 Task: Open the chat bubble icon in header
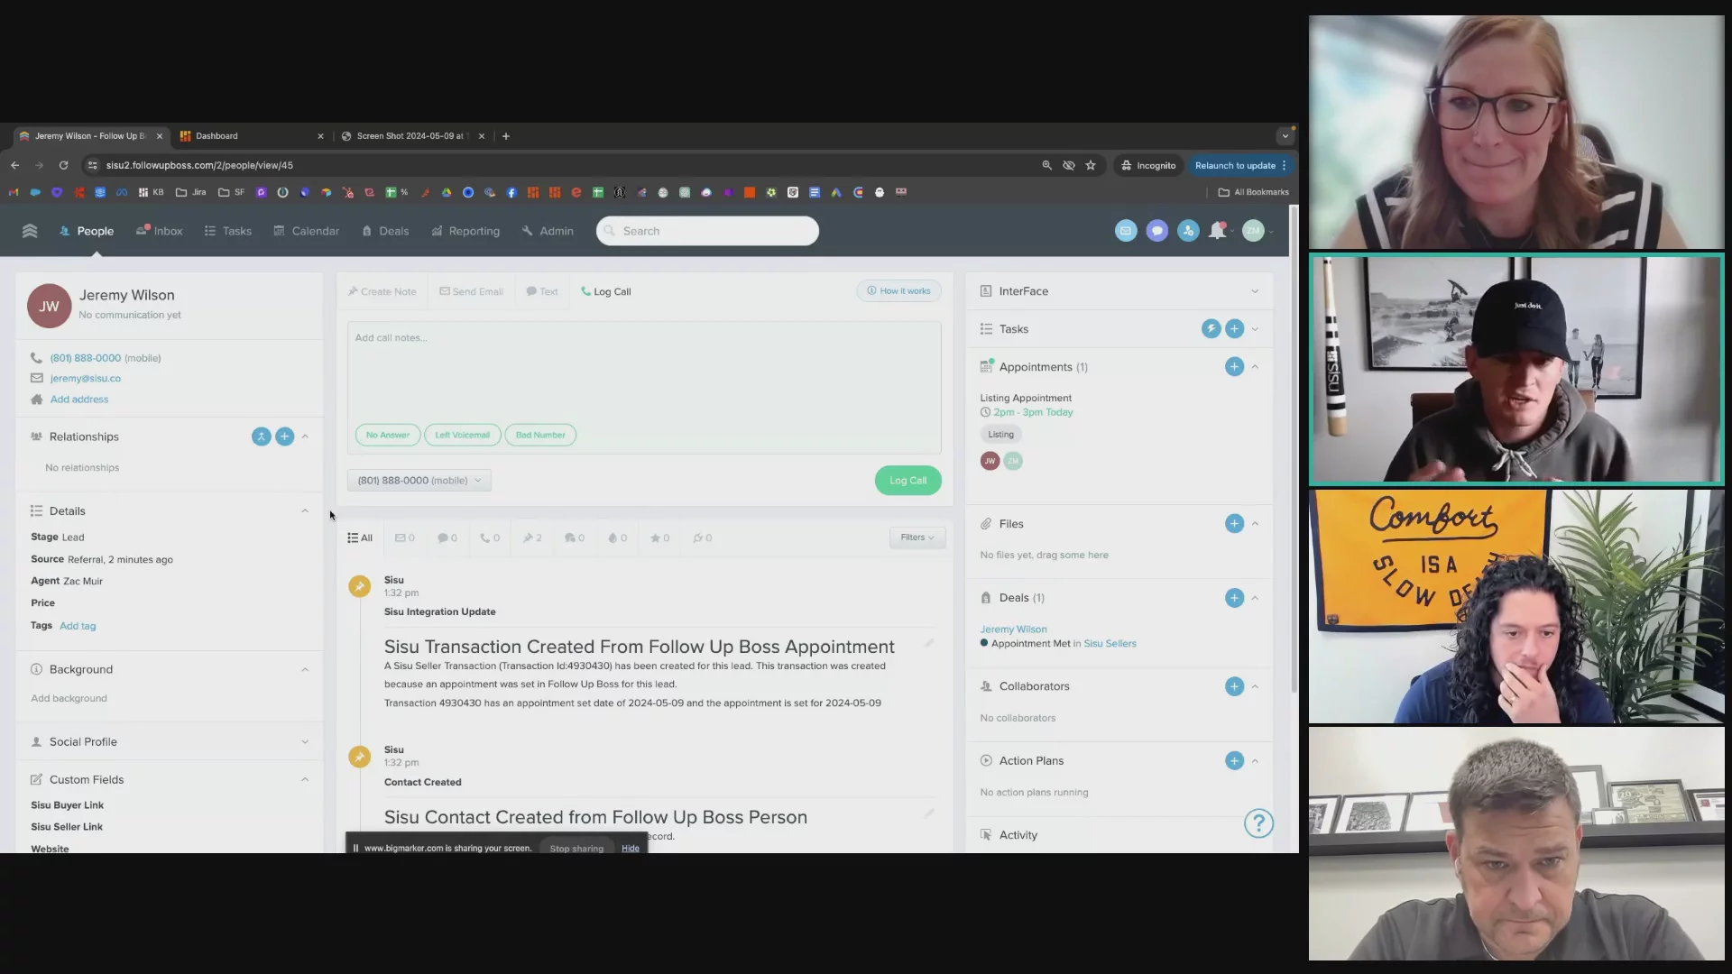point(1157,231)
